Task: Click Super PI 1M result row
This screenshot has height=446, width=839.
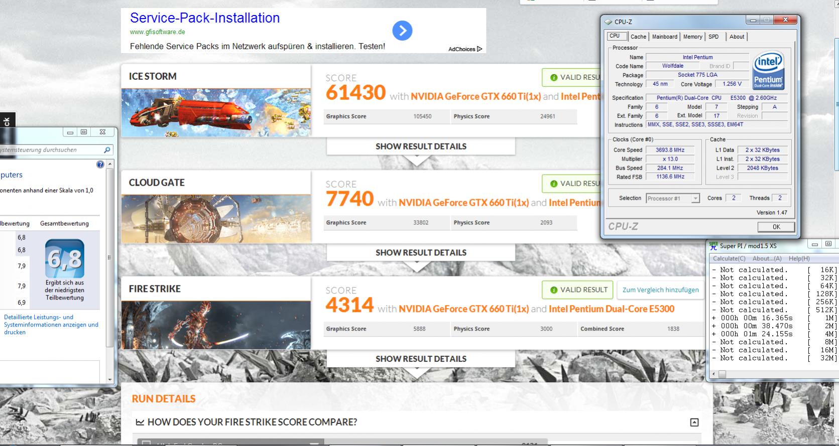Action: 774,318
